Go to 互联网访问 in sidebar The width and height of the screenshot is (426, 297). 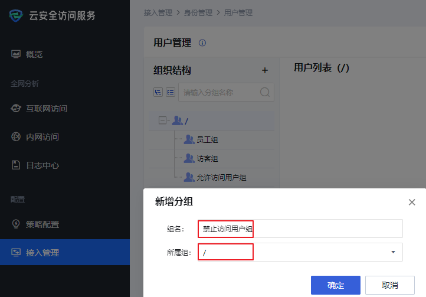[x=46, y=109]
